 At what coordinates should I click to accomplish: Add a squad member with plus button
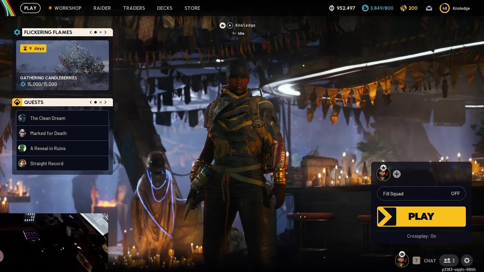pyautogui.click(x=397, y=174)
